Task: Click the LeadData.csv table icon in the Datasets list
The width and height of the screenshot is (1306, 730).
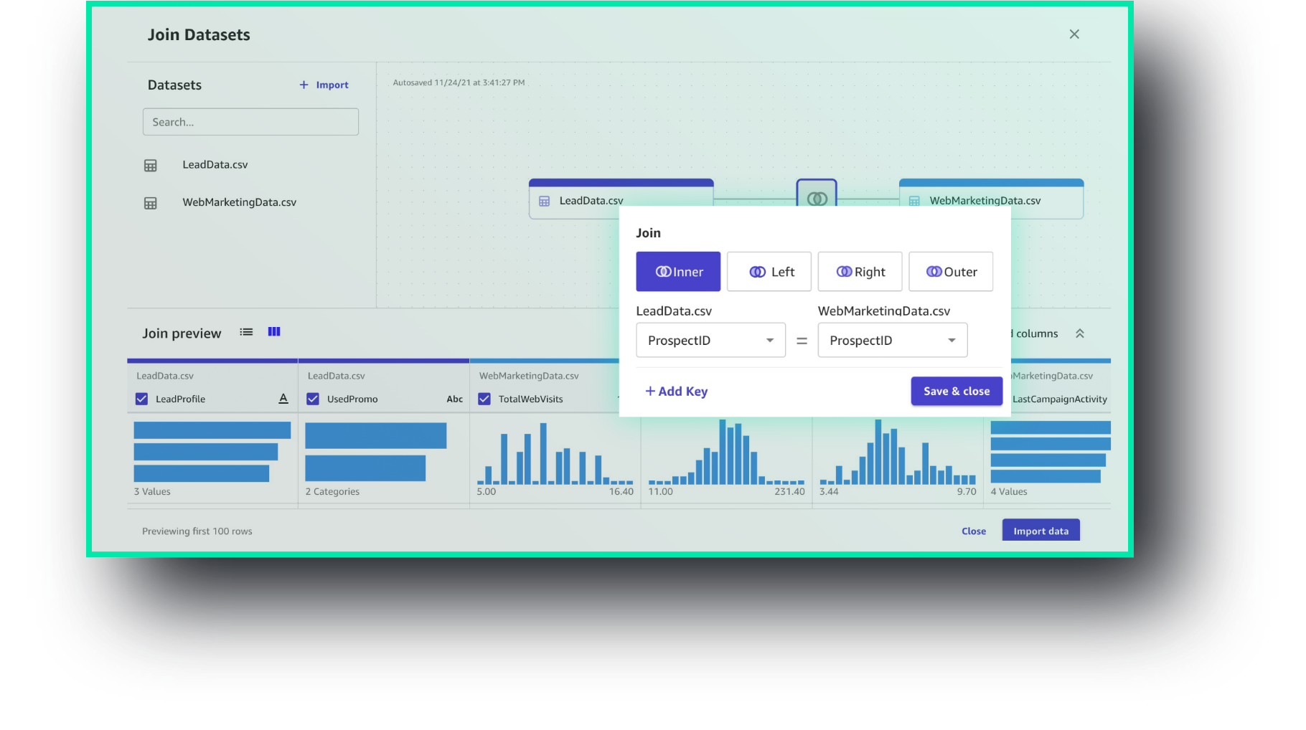Action: 151,166
